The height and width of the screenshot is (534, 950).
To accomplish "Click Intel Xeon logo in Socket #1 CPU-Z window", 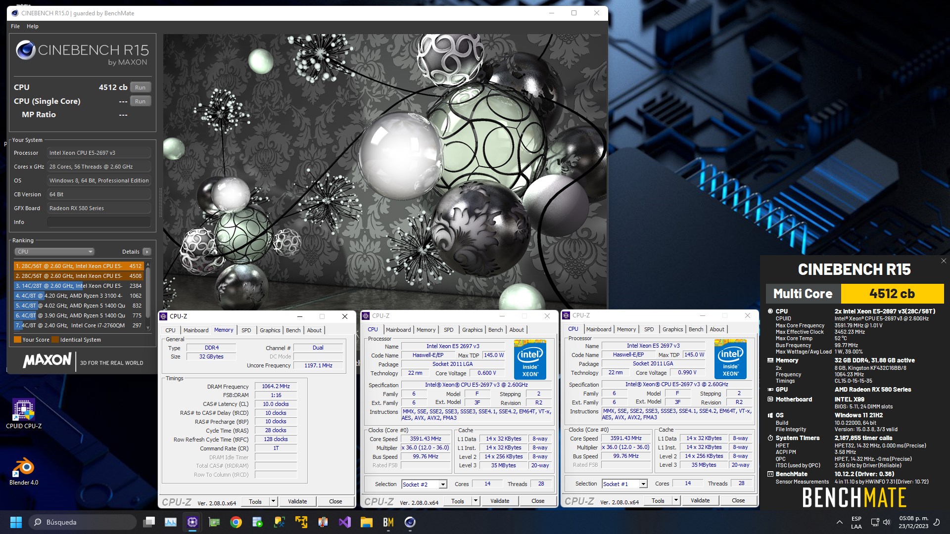I will coord(730,359).
